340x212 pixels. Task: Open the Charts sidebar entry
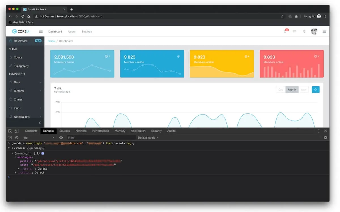(x=18, y=99)
